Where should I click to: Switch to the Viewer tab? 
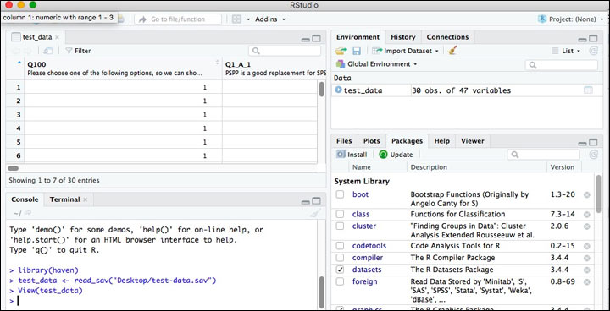click(x=472, y=141)
